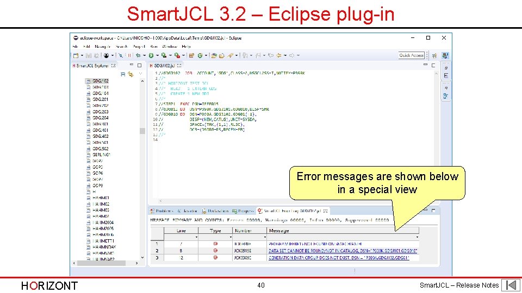Image resolution: width=522 pixels, height=293 pixels.
Task: Click the Line column header
Action: click(x=181, y=230)
